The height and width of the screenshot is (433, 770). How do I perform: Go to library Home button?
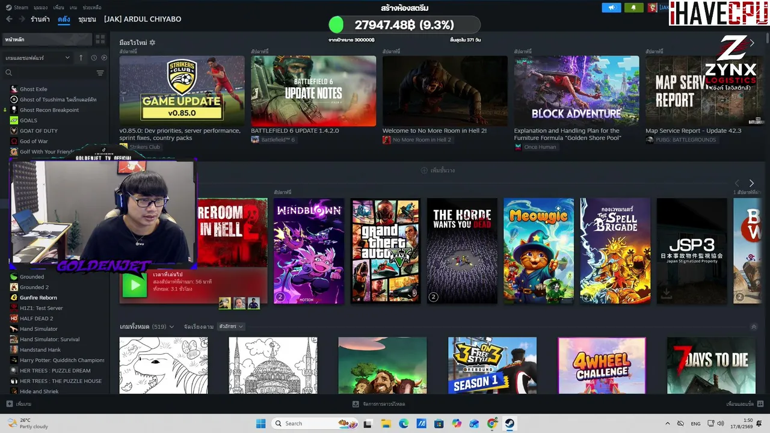47,39
